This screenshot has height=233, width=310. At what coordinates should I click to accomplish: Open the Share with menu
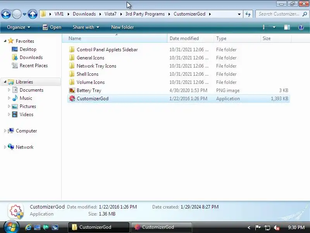[x=86, y=27]
